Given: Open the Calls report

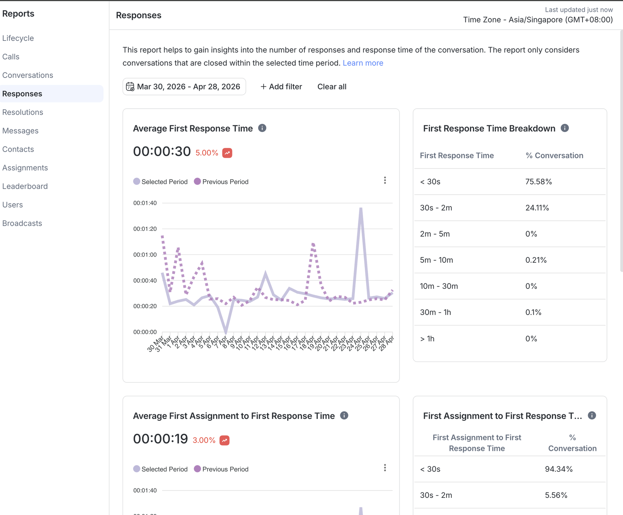Looking at the screenshot, I should 11,57.
